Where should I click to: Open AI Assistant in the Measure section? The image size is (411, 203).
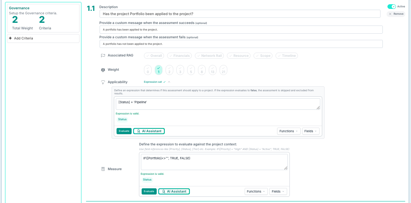point(174,191)
